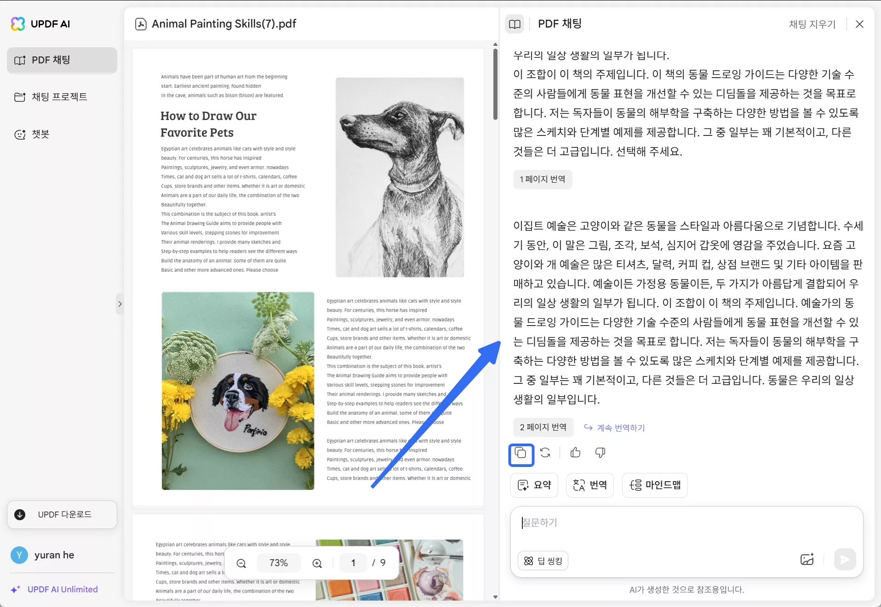Open 채팅 프로젝트 in the sidebar

pyautogui.click(x=62, y=97)
